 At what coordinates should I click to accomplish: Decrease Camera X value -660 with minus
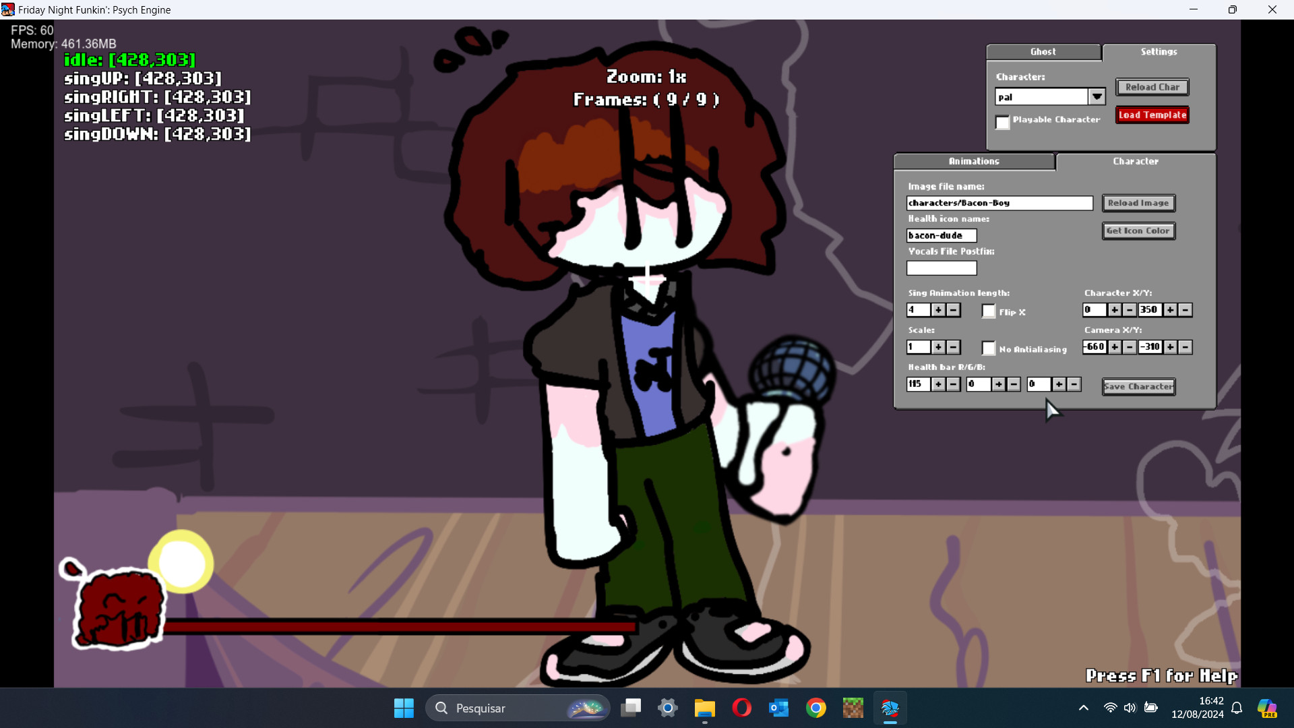1130,347
